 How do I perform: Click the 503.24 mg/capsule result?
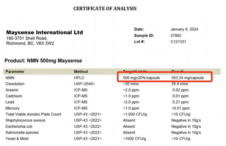[x=187, y=78]
